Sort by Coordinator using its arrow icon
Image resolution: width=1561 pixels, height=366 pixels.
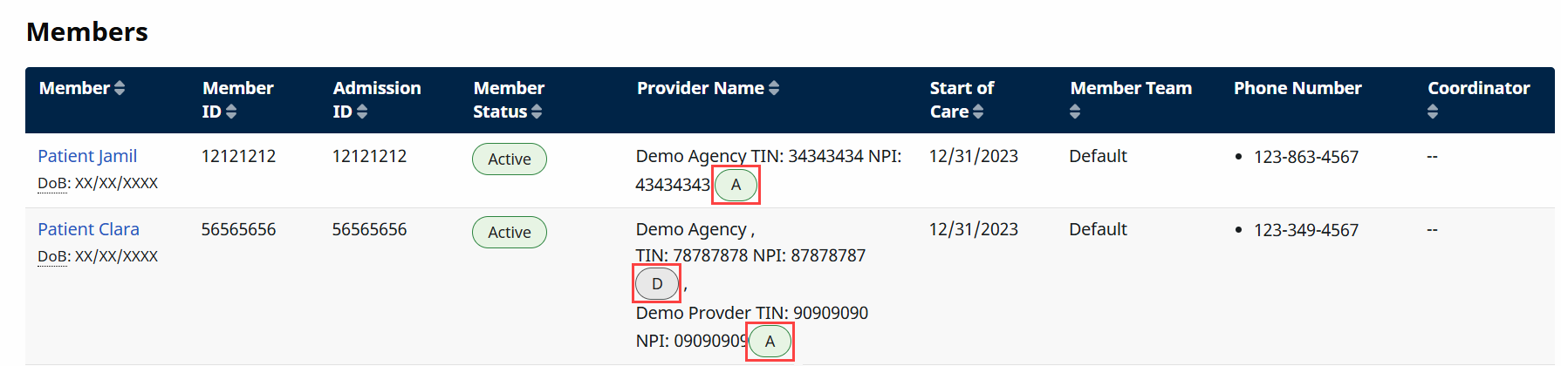(1433, 112)
